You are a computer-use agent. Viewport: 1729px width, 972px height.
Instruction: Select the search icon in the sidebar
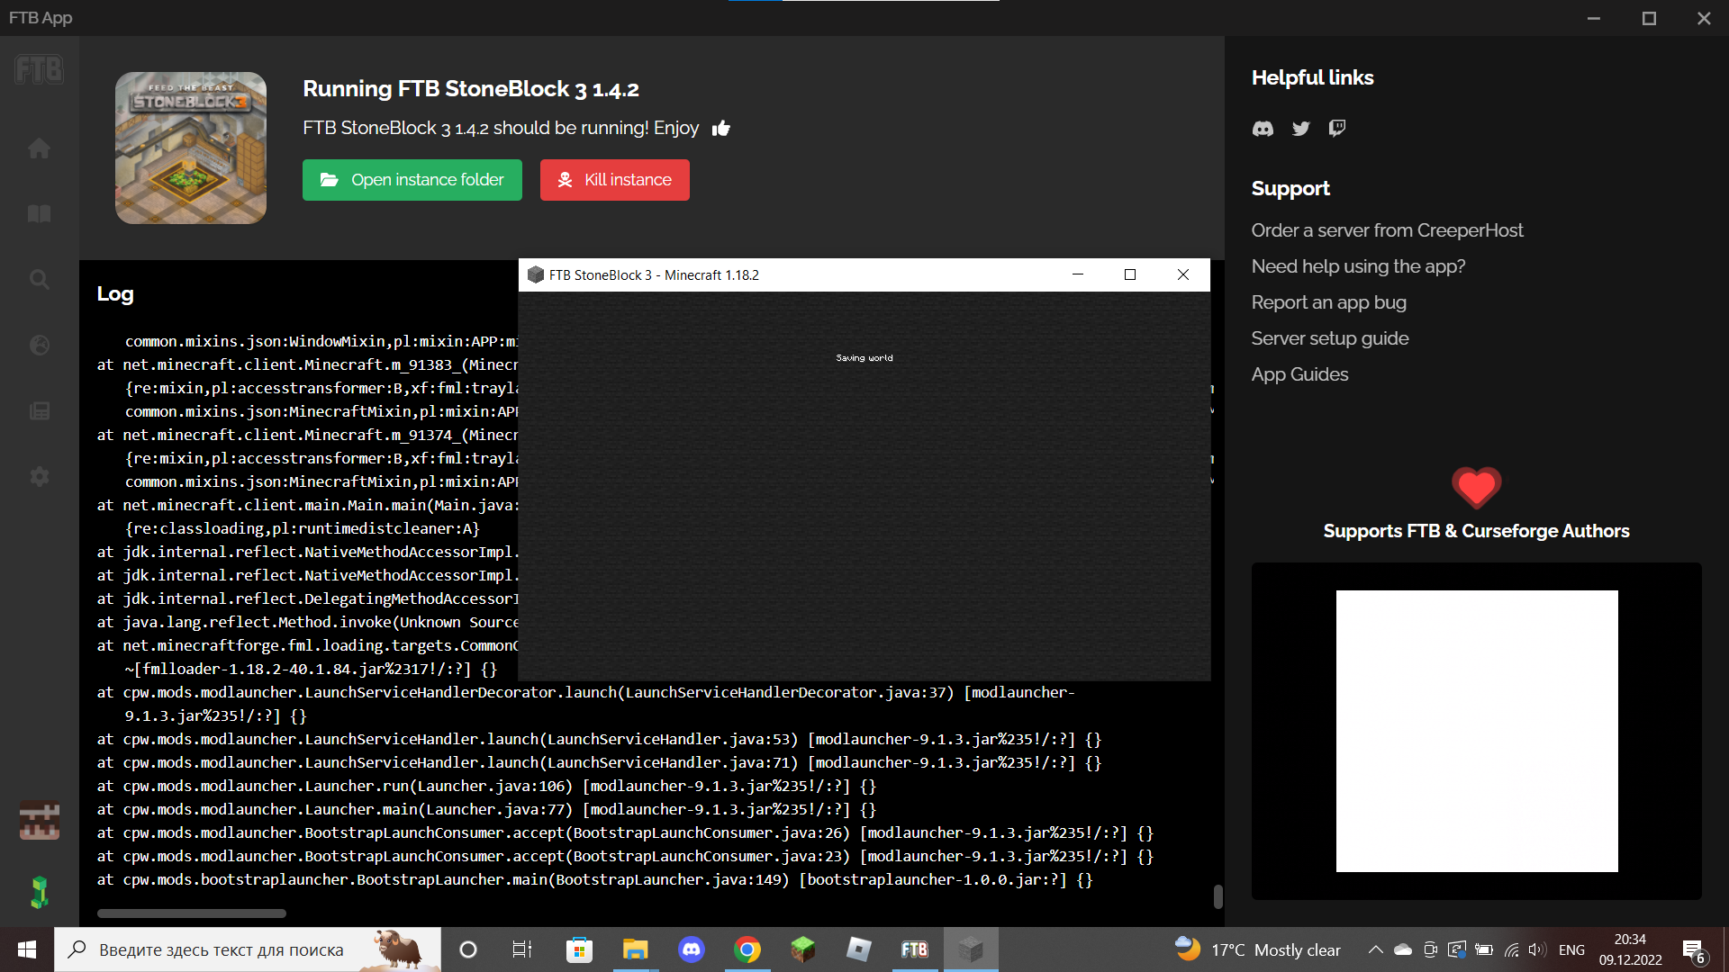tap(40, 279)
